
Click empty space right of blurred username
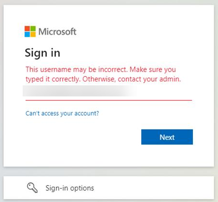[164, 91]
